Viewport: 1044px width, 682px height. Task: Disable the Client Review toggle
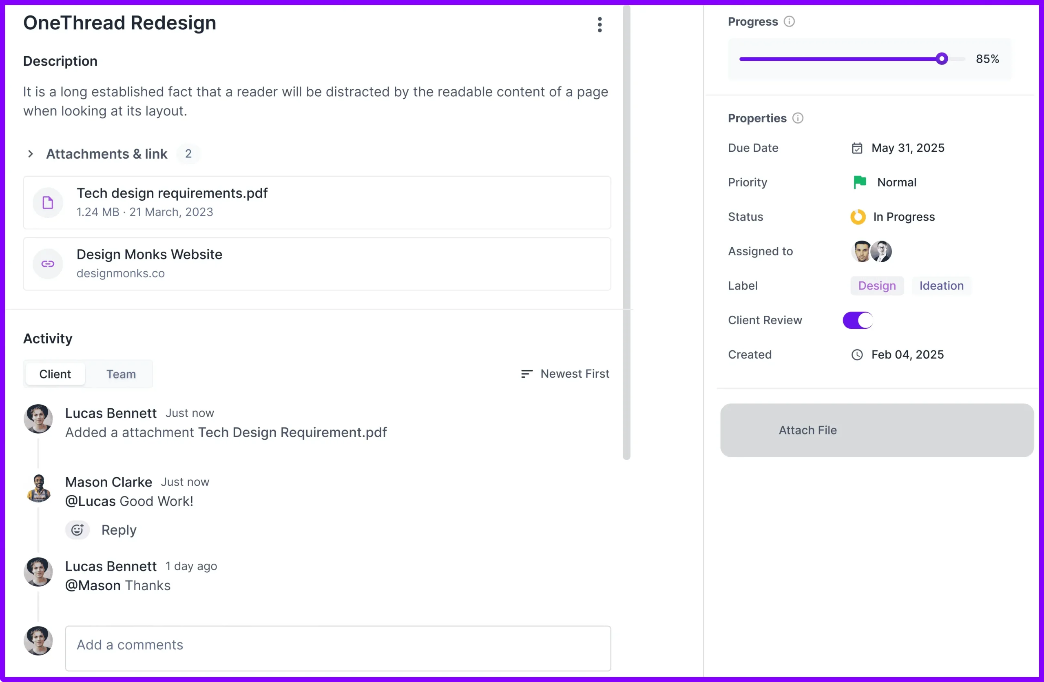coord(858,320)
